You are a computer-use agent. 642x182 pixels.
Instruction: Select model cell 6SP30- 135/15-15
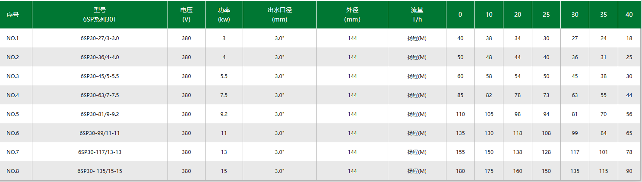(x=100, y=171)
